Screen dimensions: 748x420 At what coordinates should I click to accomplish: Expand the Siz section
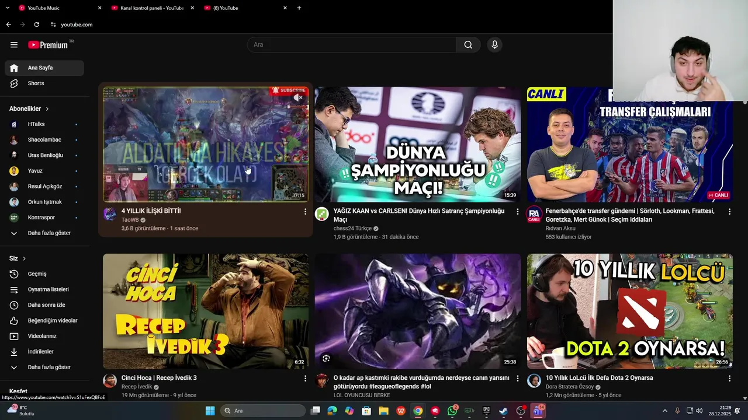(x=18, y=258)
